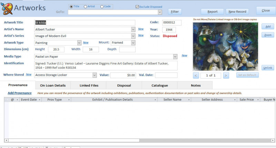The height and width of the screenshot is (148, 276).
Task: Switch to the On Loan Details tab
Action: pos(53,85)
